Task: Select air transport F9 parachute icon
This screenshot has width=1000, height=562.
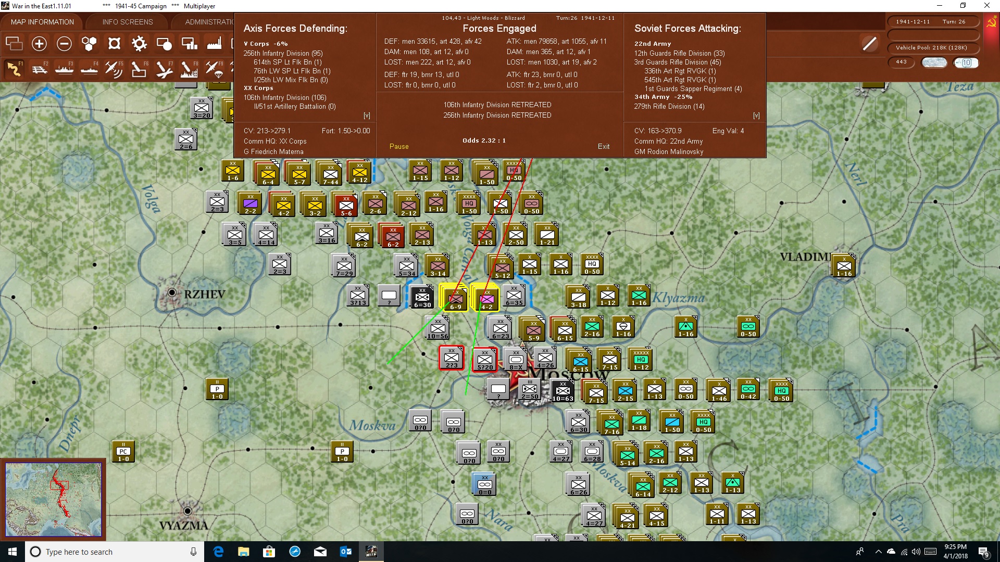Action: pos(214,69)
